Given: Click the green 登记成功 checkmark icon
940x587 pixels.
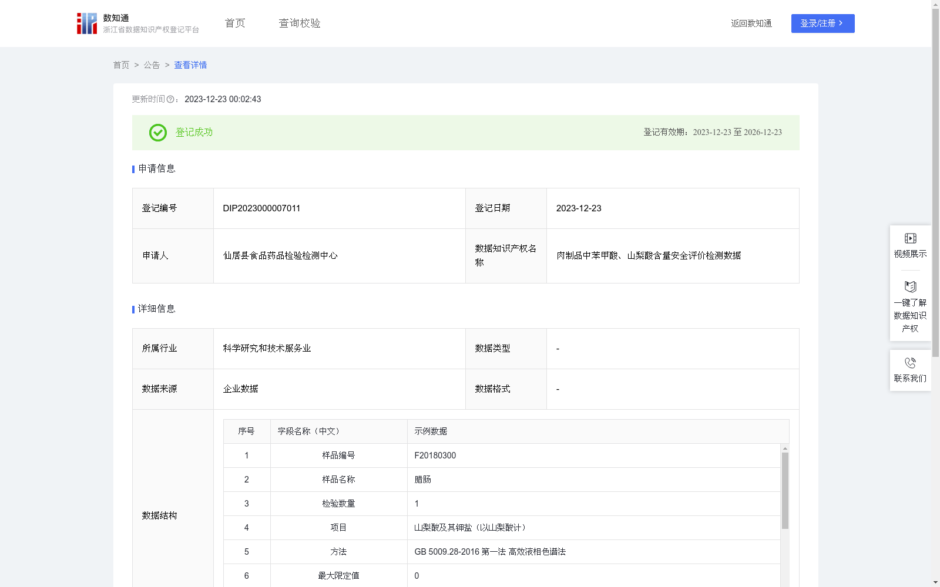Looking at the screenshot, I should tap(157, 133).
